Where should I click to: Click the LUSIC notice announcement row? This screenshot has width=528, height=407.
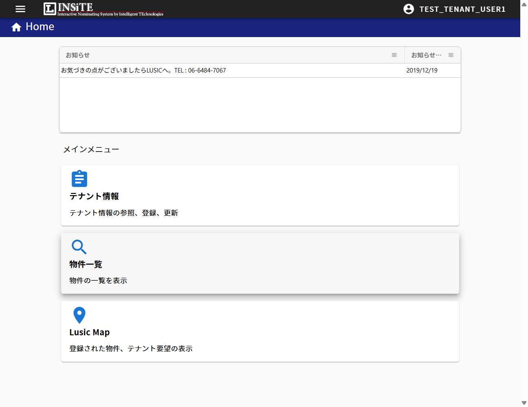(144, 70)
